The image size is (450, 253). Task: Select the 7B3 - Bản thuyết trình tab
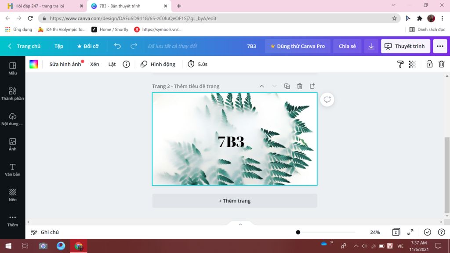point(120,6)
